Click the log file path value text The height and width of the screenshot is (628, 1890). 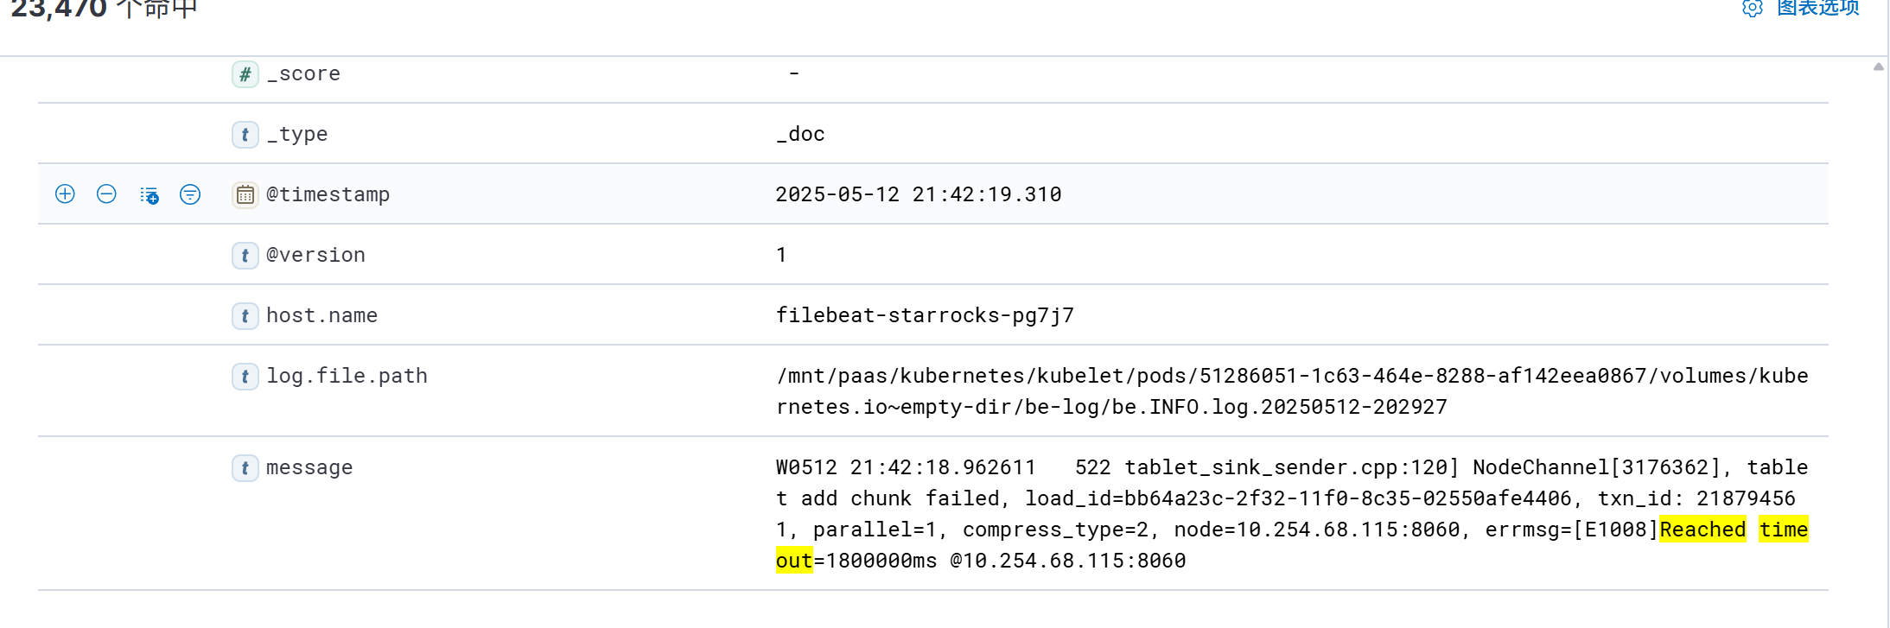1292,391
